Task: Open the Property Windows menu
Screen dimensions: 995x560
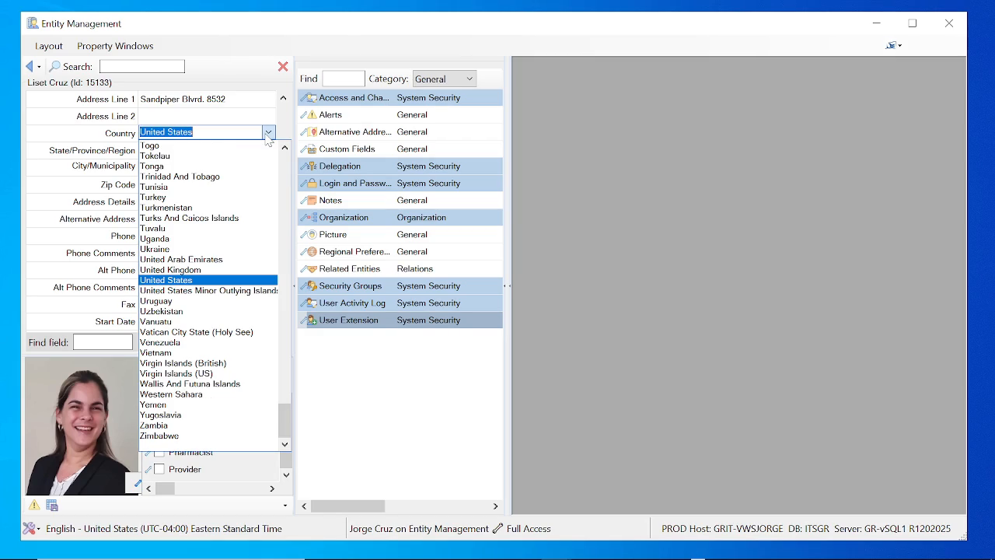Action: [x=115, y=46]
